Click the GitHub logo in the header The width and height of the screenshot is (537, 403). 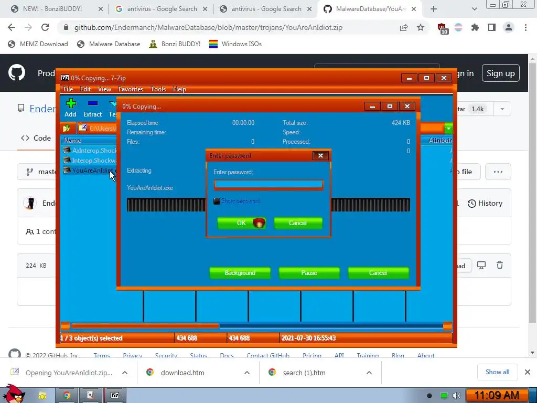click(x=16, y=72)
